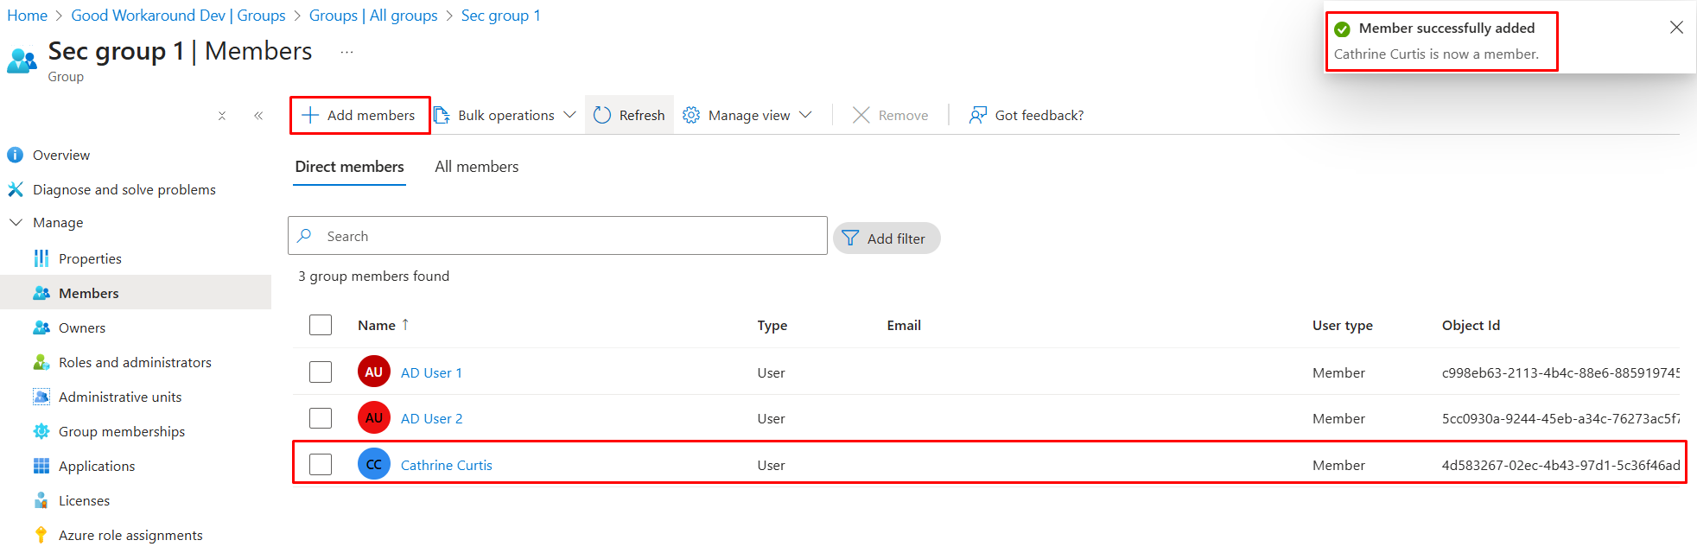Open Azure role assignments key icon
1697x553 pixels.
(41, 535)
